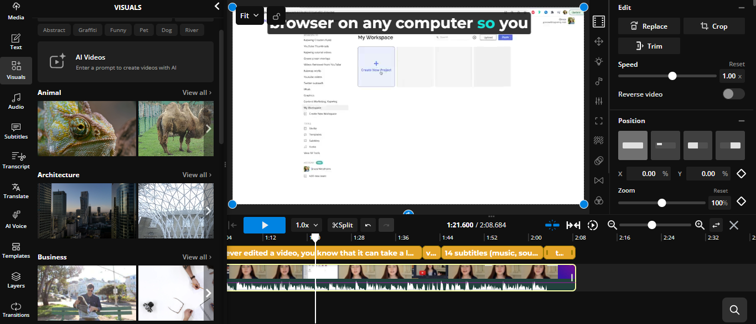Open the 1.0x playback speed dropdown
756x324 pixels.
coord(308,225)
